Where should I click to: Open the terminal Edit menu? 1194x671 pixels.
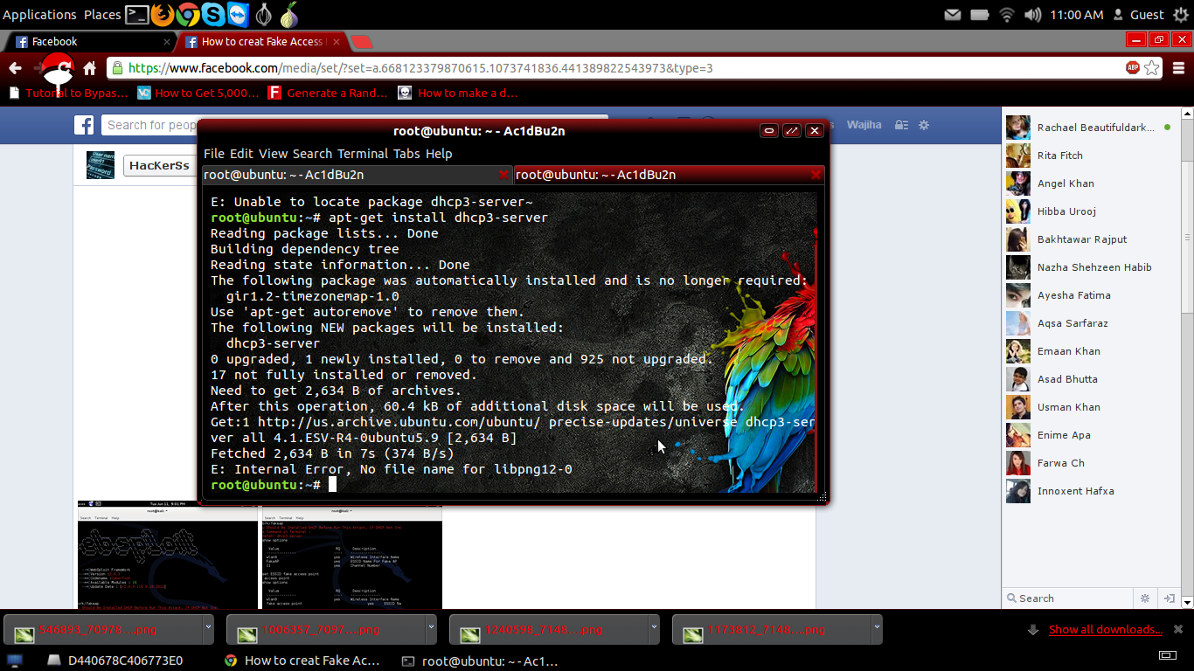[242, 154]
